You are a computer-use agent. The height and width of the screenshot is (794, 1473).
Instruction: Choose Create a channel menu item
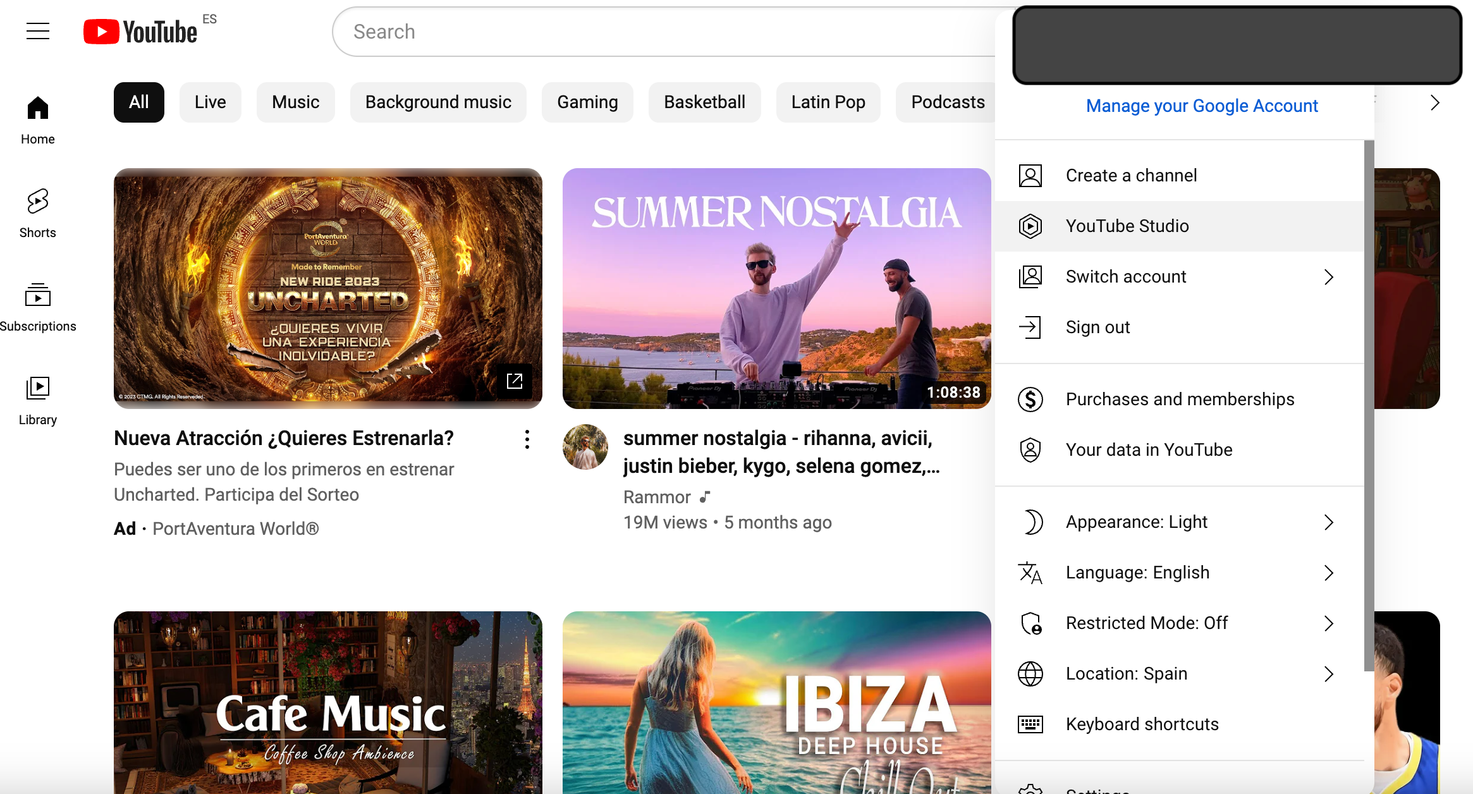pyautogui.click(x=1180, y=176)
